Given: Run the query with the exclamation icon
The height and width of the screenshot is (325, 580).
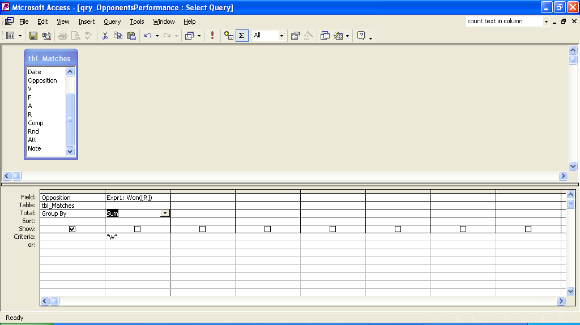Looking at the screenshot, I should pyautogui.click(x=212, y=36).
